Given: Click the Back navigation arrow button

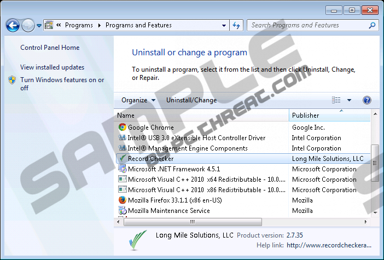Looking at the screenshot, I should click(13, 25).
